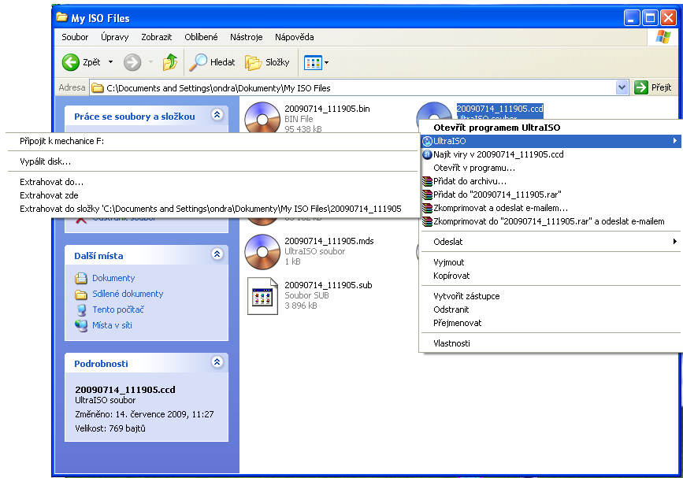Choose Najít viry v 20090714_111905.ccd

coord(551,154)
